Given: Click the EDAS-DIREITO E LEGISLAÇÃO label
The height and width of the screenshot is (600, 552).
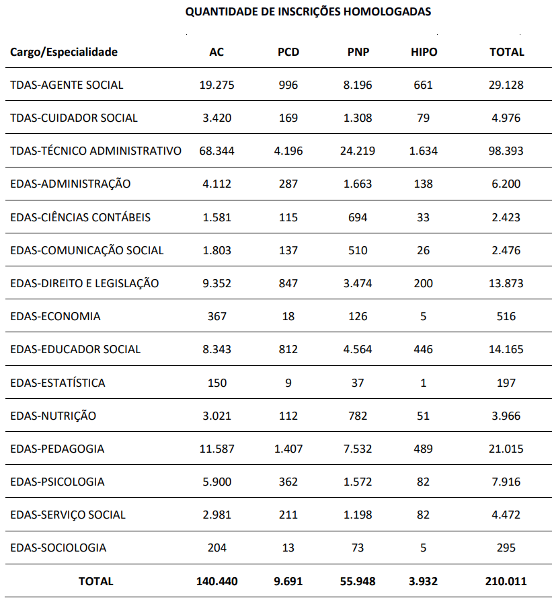Looking at the screenshot, I should (84, 284).
